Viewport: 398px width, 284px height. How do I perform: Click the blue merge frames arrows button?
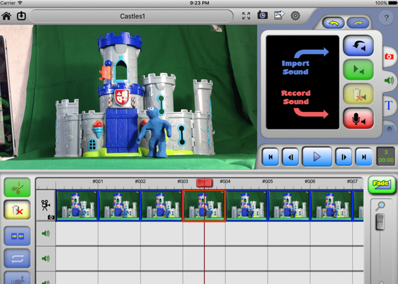coord(17,236)
